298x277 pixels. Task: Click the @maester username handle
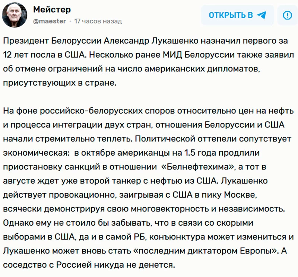pyautogui.click(x=50, y=21)
